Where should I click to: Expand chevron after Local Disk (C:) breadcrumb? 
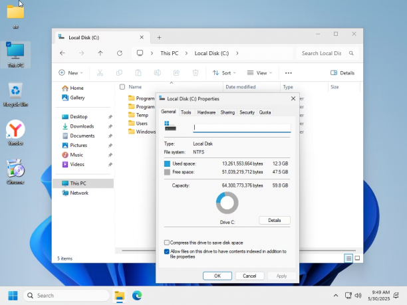coord(237,53)
